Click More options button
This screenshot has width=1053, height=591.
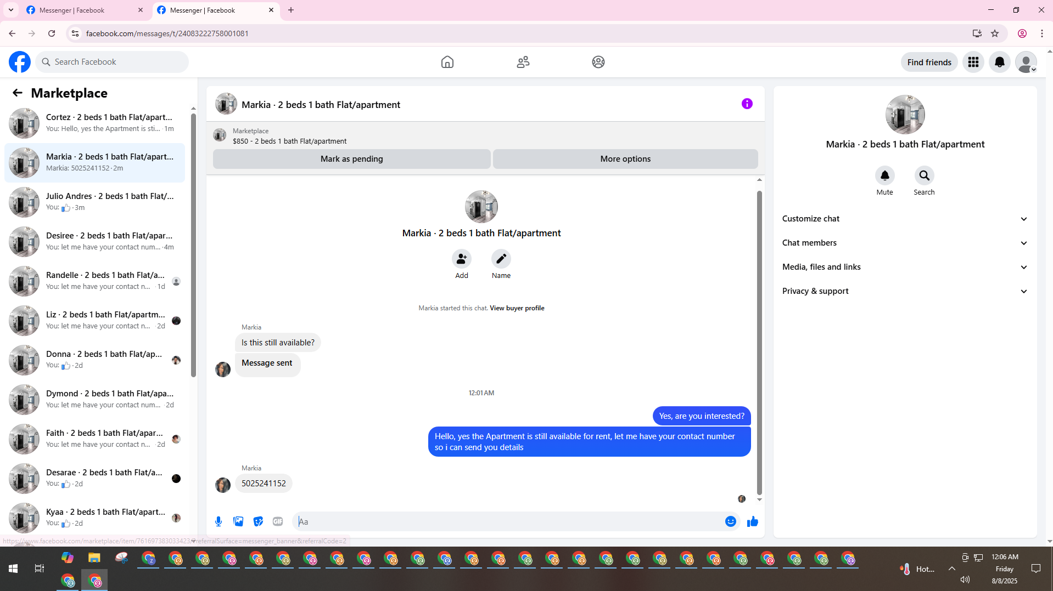pos(625,159)
